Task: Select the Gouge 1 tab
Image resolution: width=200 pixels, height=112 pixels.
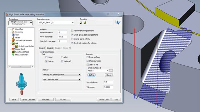Action: [x=42, y=48]
